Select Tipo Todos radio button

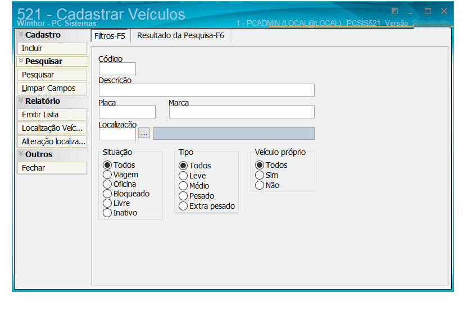coord(183,166)
